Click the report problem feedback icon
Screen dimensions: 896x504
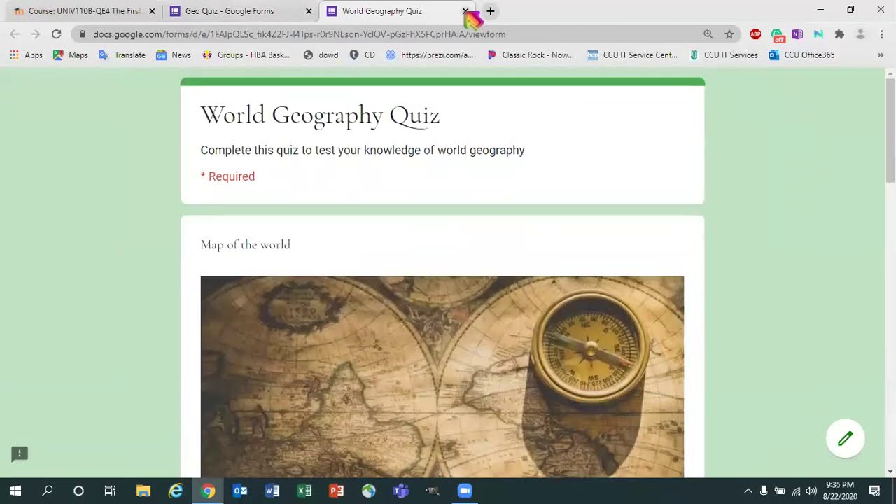[x=20, y=454]
